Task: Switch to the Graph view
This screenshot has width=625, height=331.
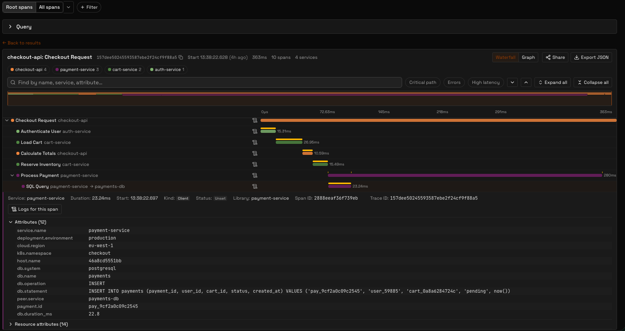Action: point(528,57)
